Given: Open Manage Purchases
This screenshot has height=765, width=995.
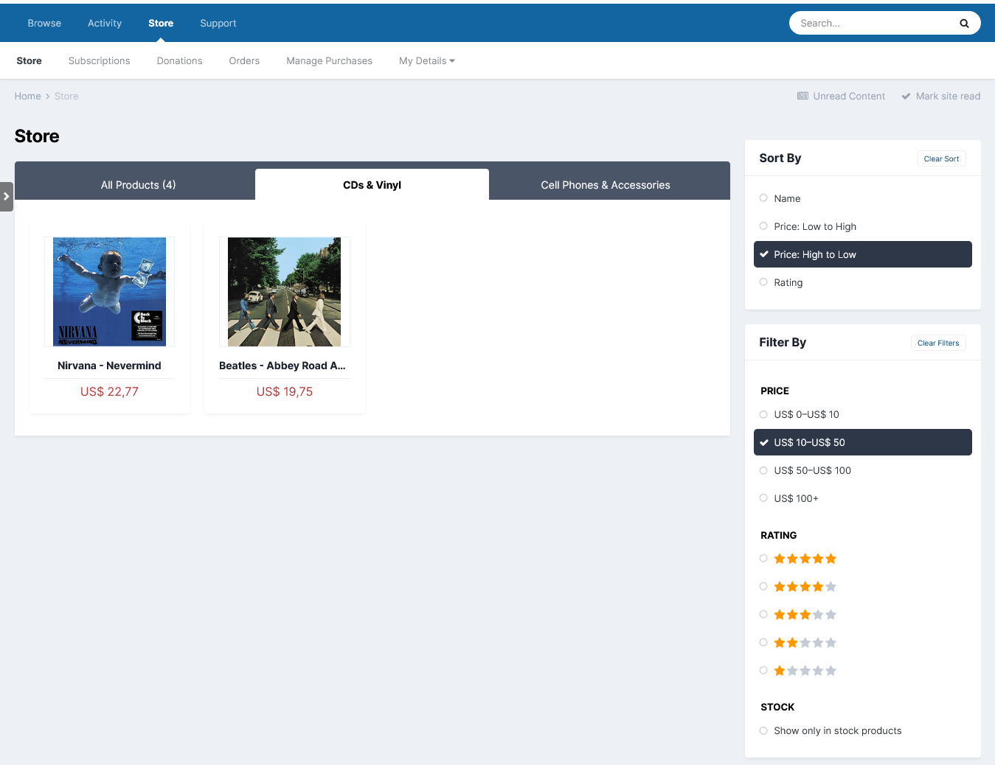Looking at the screenshot, I should pyautogui.click(x=330, y=61).
